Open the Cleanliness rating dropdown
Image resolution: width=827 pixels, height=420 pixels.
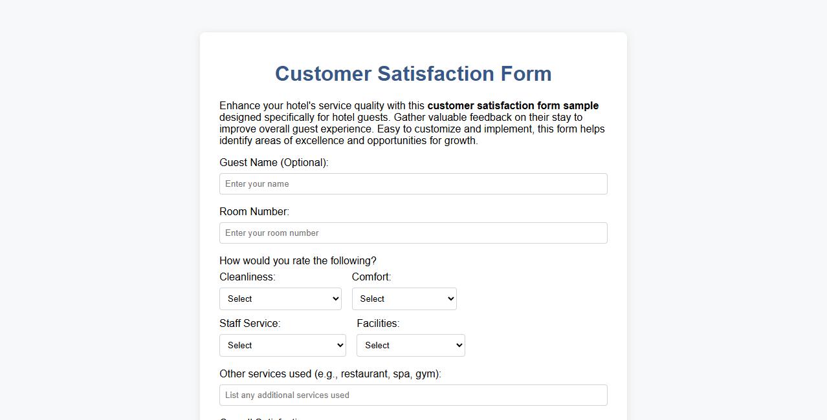click(280, 299)
